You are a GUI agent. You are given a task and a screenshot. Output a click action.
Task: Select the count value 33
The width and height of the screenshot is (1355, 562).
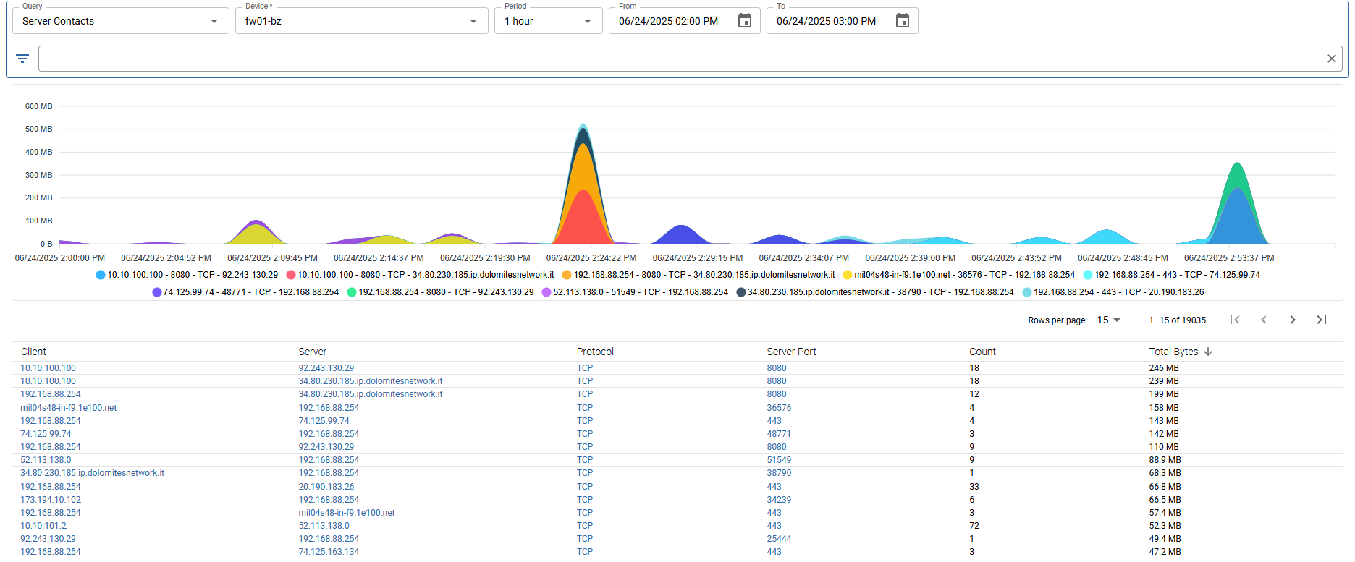974,487
